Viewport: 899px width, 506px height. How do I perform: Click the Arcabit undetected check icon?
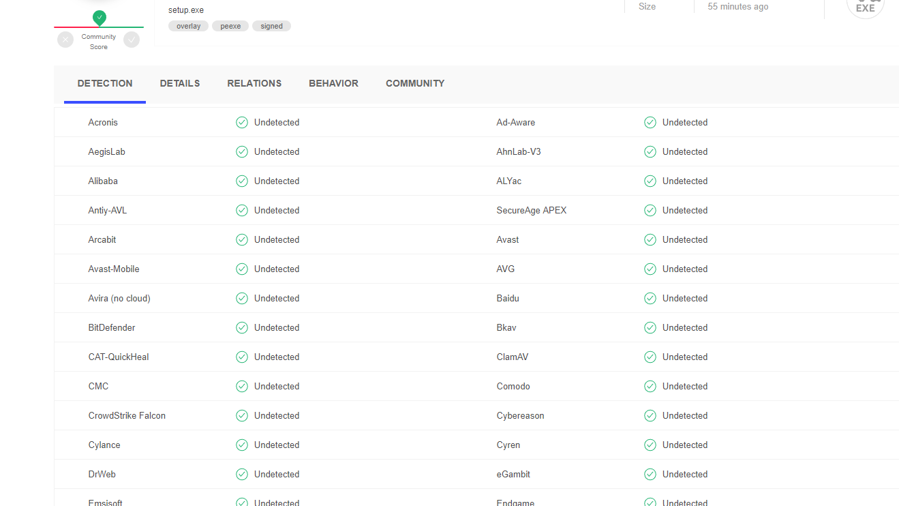242,239
